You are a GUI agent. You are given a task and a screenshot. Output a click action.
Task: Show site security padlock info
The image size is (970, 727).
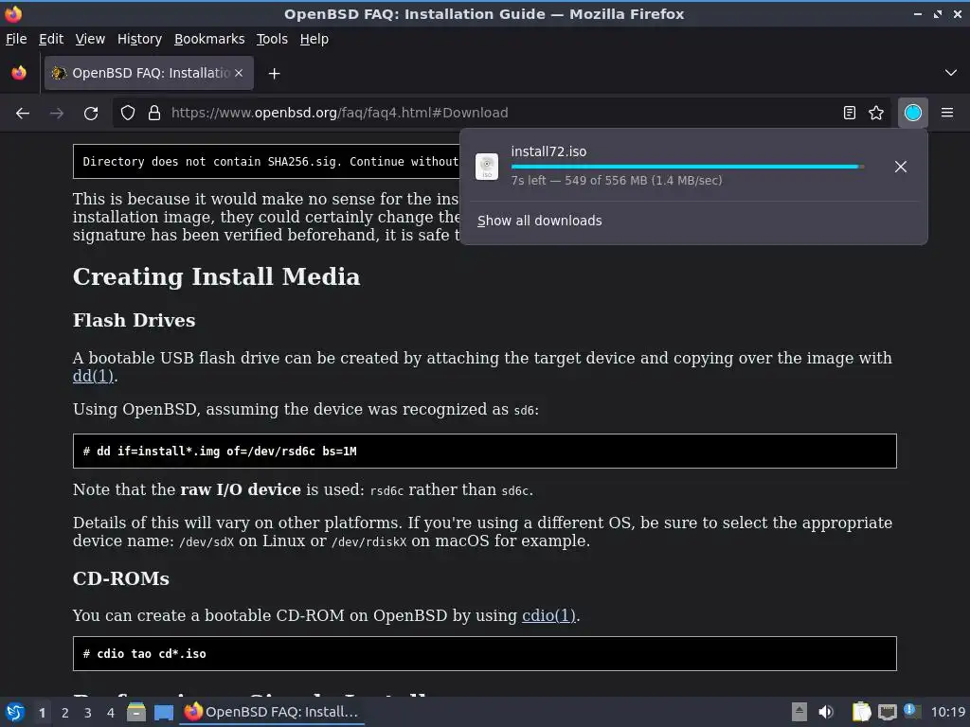154,114
